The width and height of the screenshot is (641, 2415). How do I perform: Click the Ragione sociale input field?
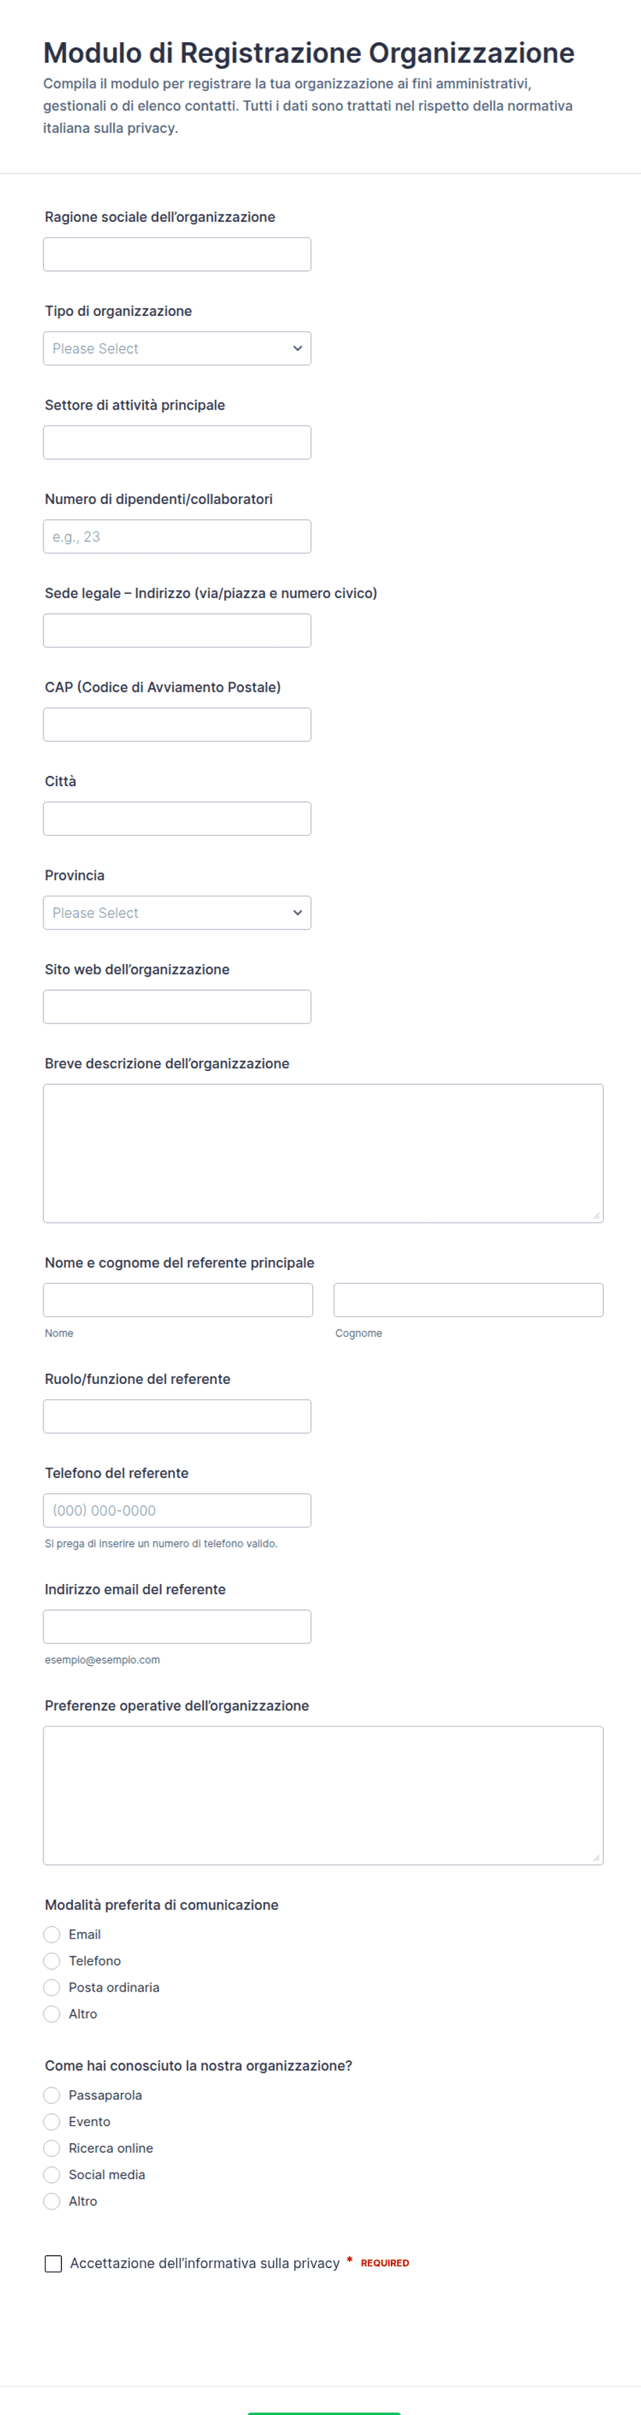(x=177, y=254)
